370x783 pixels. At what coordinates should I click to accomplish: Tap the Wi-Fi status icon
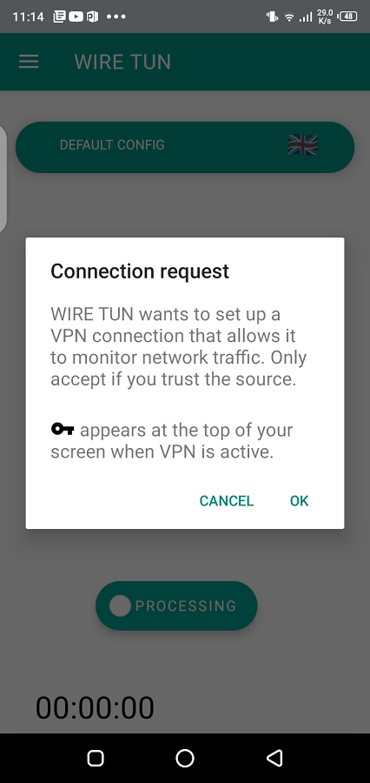point(289,17)
